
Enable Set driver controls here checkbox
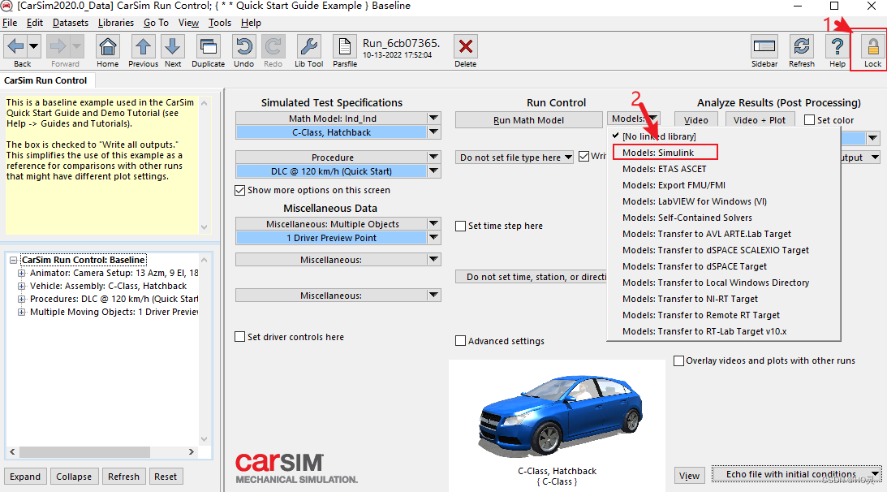point(240,337)
